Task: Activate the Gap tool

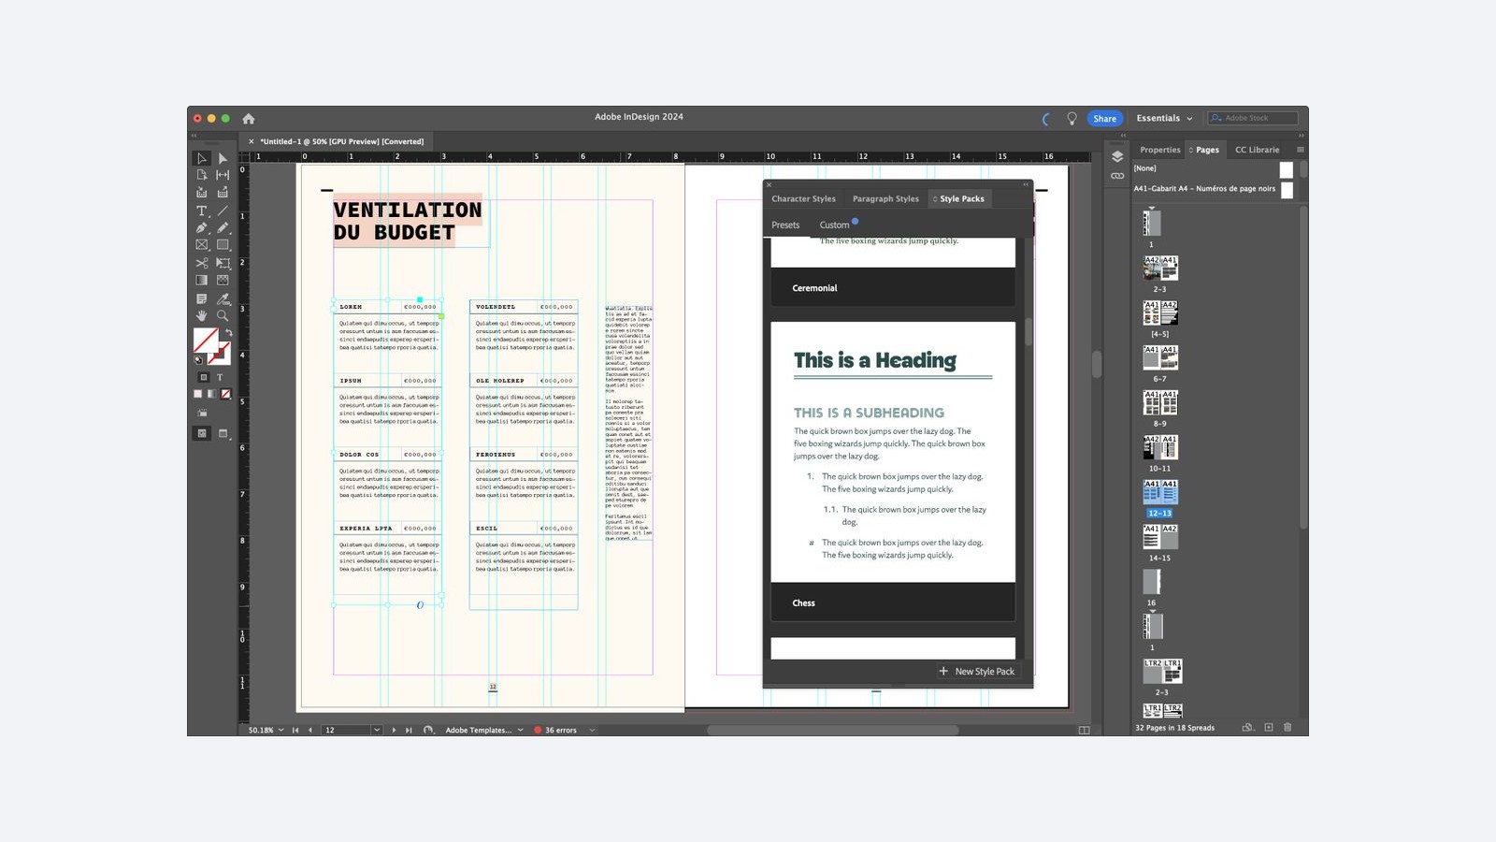Action: (223, 175)
